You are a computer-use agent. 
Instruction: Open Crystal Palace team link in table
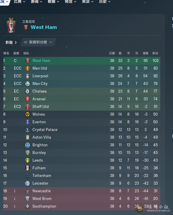pyautogui.click(x=45, y=129)
